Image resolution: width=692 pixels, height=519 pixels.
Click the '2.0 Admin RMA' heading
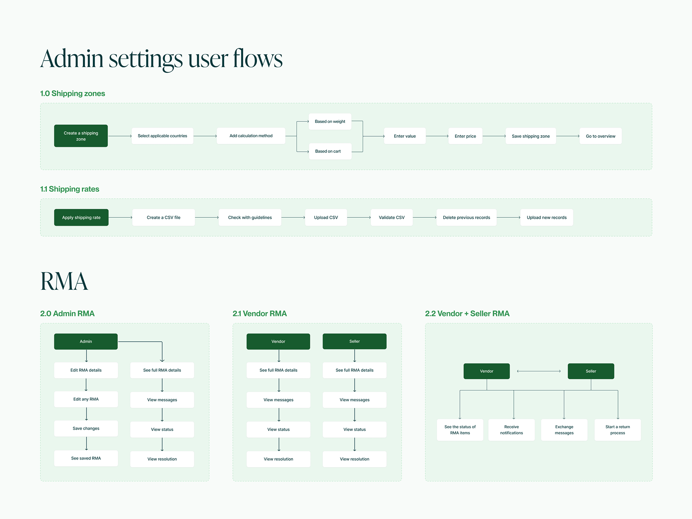67,314
